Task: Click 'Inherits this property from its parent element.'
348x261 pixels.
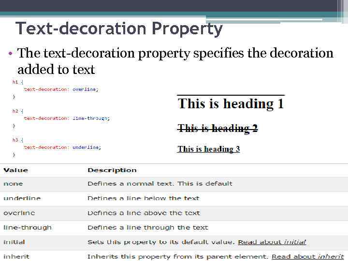Action: tap(178, 257)
